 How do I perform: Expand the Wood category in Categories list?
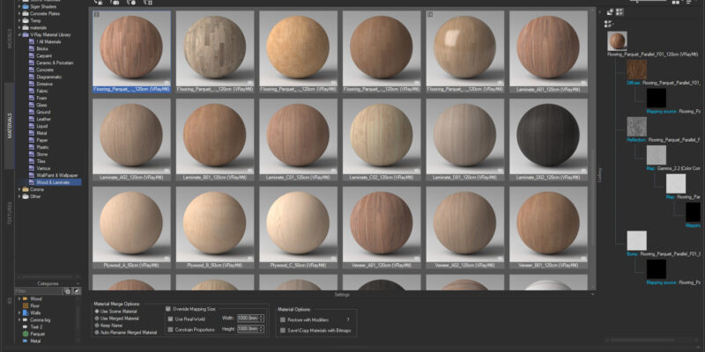click(x=19, y=298)
